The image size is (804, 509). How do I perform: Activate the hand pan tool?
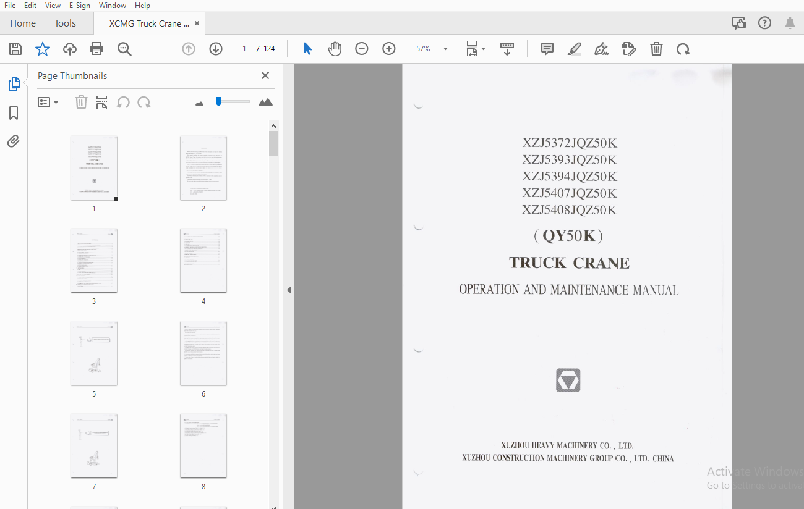[x=335, y=49]
